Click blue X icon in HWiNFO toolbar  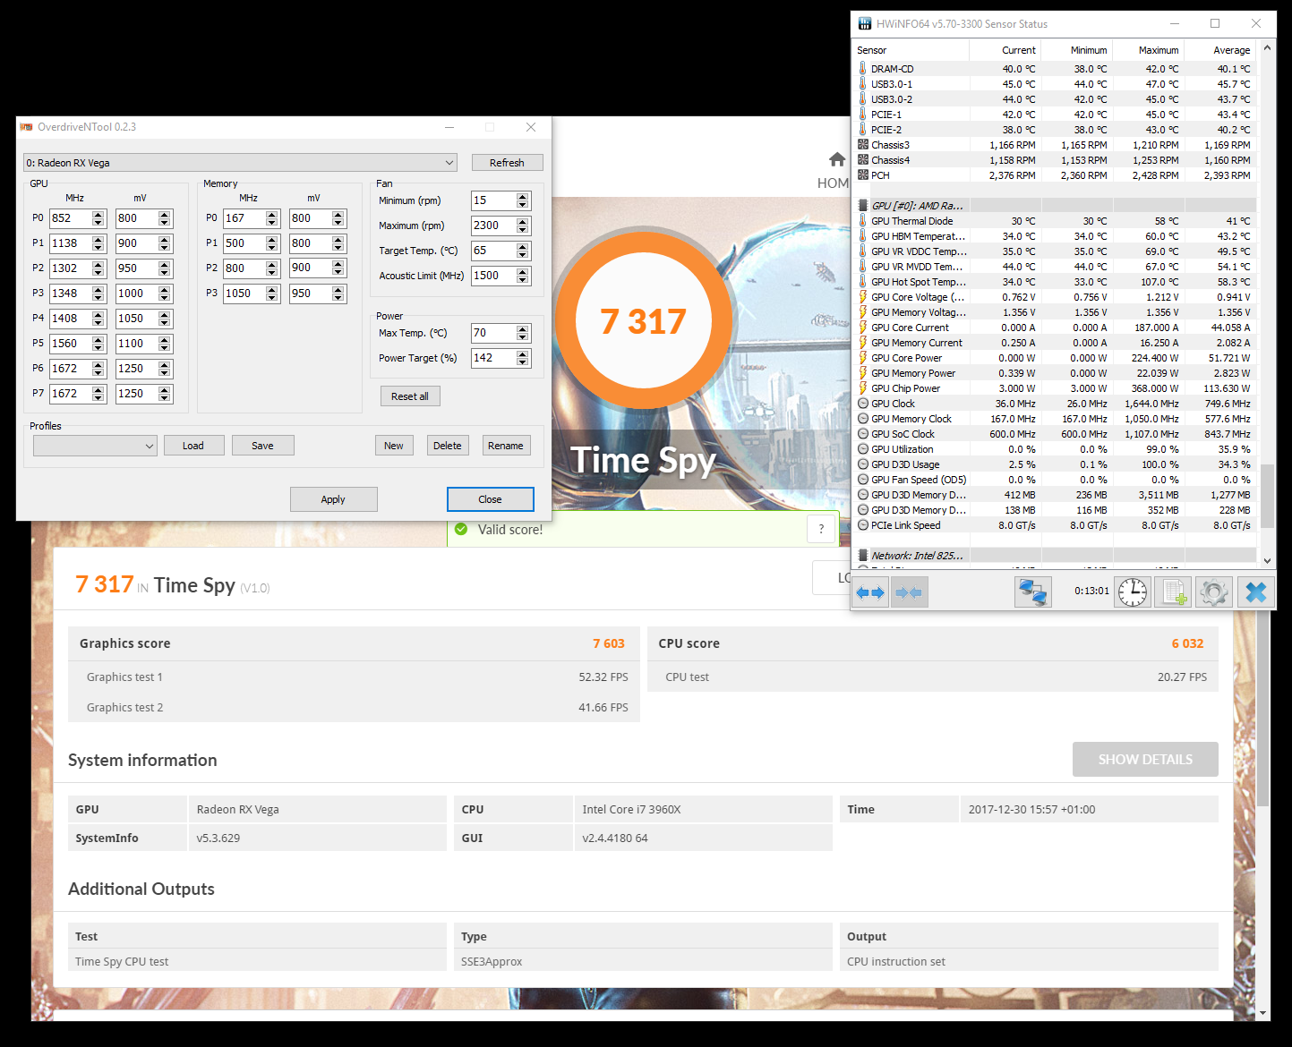[x=1255, y=592]
